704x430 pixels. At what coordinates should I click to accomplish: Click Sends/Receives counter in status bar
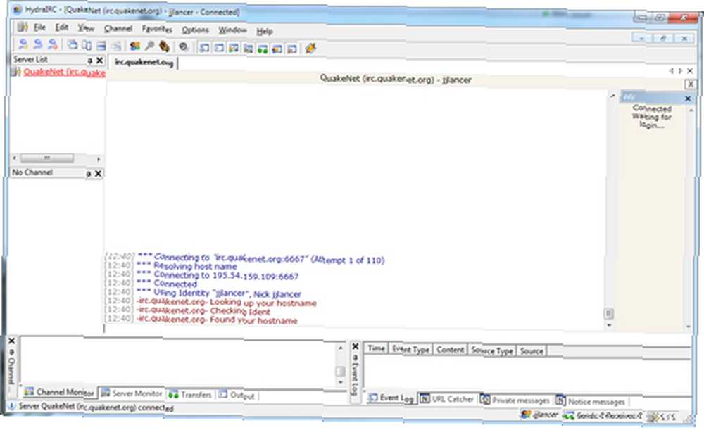coord(603,417)
